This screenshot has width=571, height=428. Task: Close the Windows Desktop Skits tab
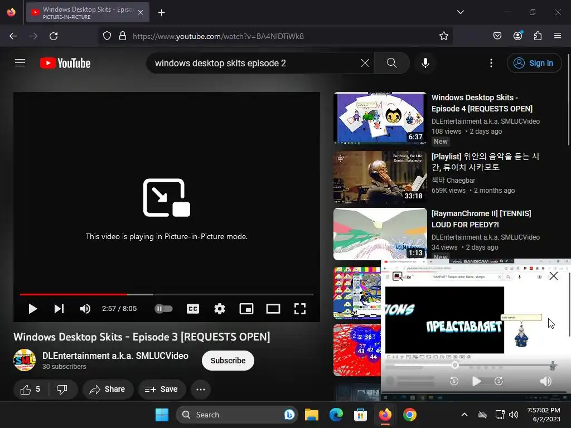(141, 12)
